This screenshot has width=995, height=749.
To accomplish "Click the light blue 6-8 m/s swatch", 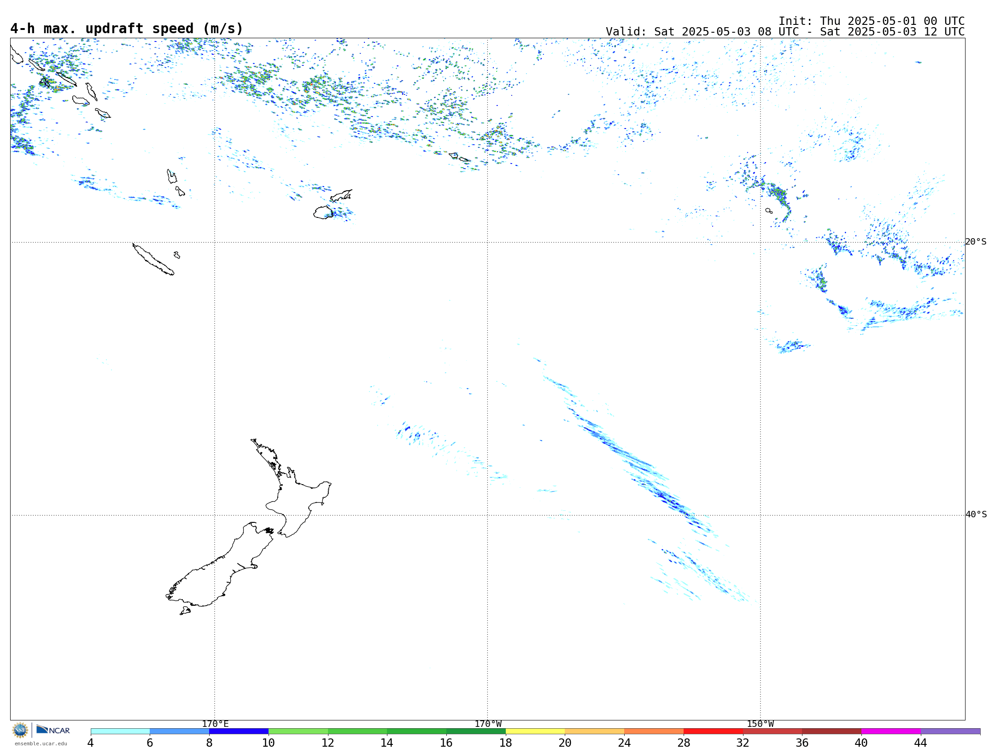I will click(180, 731).
